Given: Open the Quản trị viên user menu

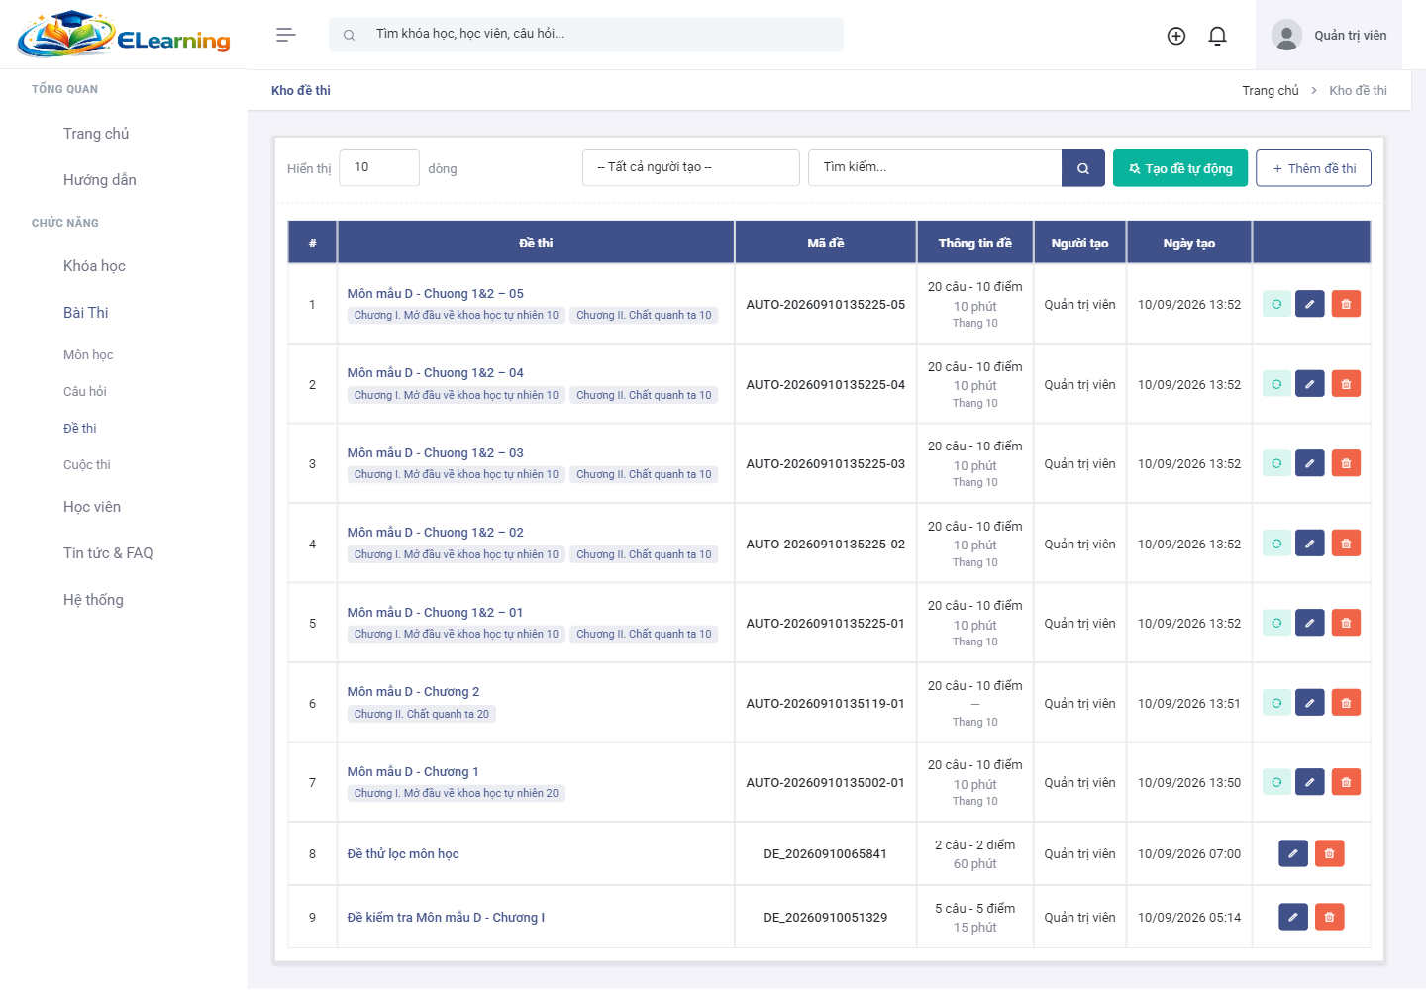Looking at the screenshot, I should click(x=1329, y=36).
